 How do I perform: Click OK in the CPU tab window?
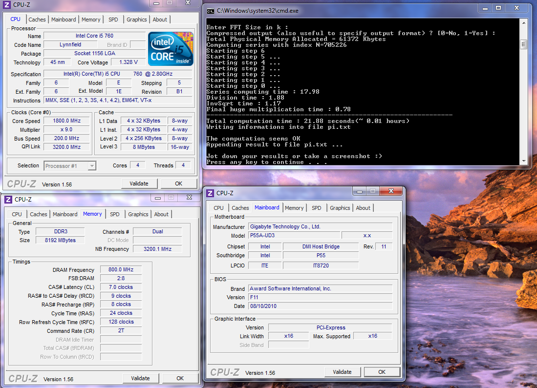pyautogui.click(x=179, y=184)
